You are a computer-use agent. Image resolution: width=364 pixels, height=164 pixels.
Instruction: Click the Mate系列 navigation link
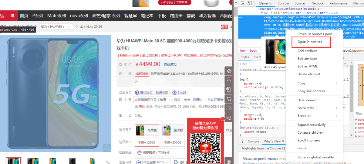point(56,15)
